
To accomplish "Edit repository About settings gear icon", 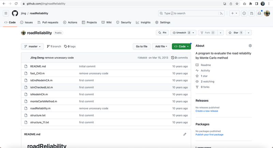I will 250,46.
